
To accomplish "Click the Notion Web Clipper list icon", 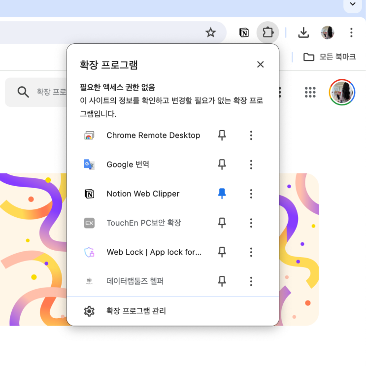I will coord(89,194).
